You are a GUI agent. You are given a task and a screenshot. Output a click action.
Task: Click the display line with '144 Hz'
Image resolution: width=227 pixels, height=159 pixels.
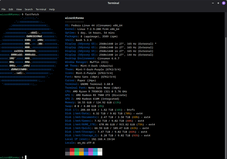pyautogui.click(x=109, y=55)
